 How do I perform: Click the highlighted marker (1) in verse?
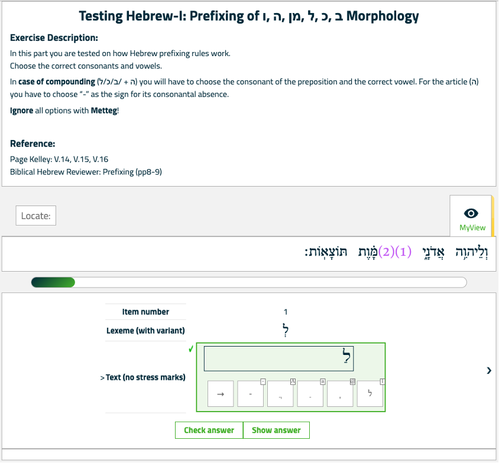point(403,252)
